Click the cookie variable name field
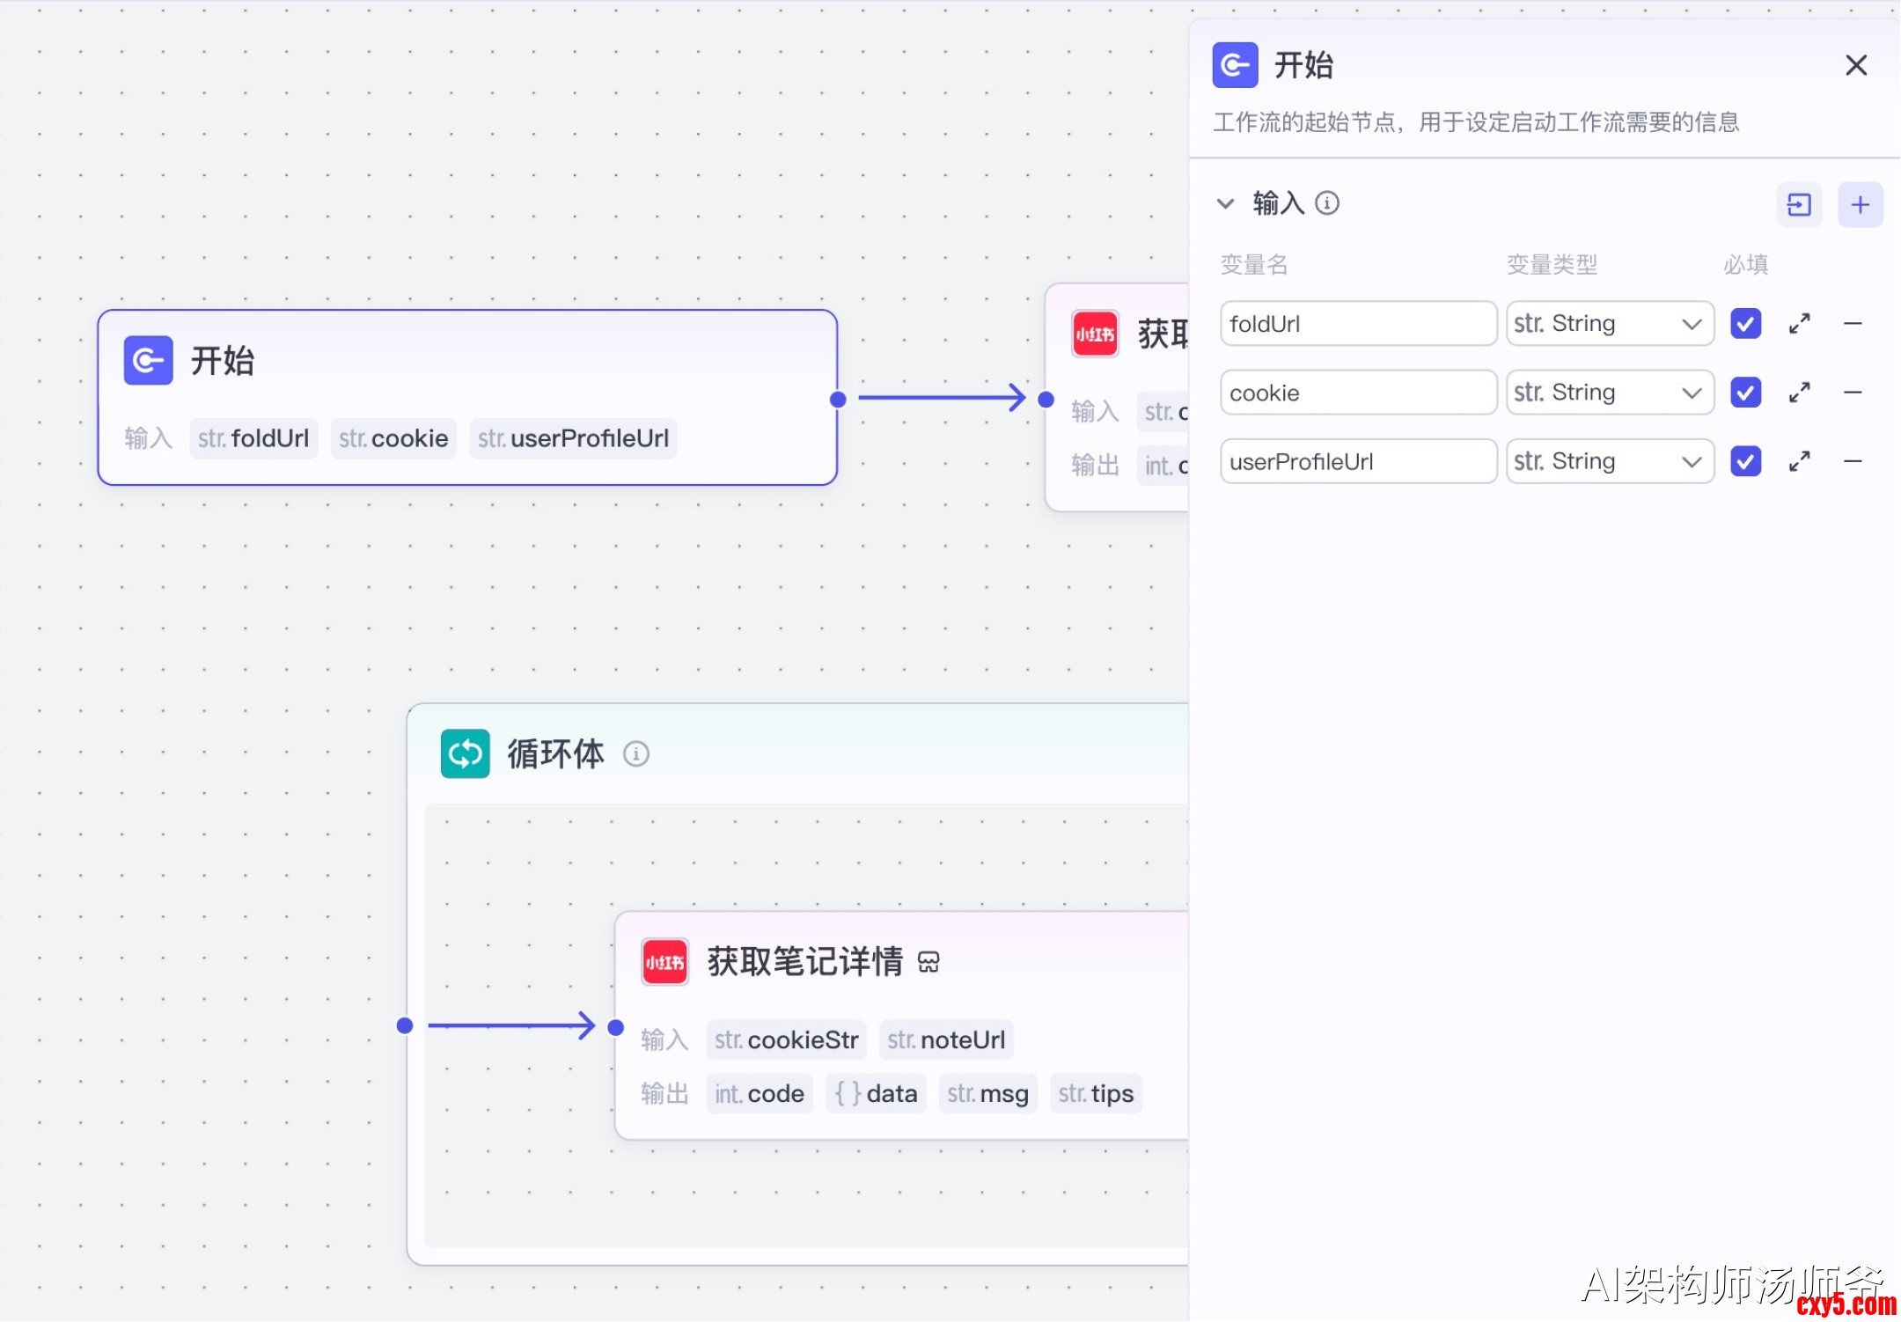Image resolution: width=1901 pixels, height=1322 pixels. click(1357, 393)
